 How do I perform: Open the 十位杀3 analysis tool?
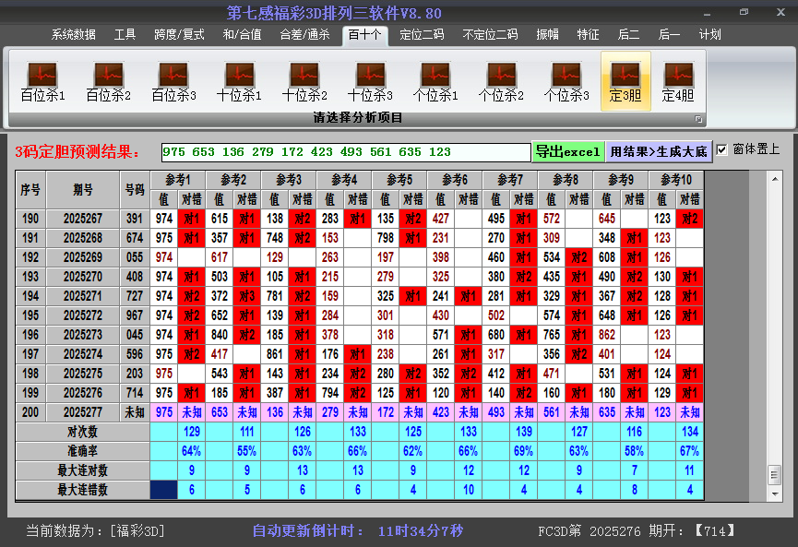(x=369, y=77)
